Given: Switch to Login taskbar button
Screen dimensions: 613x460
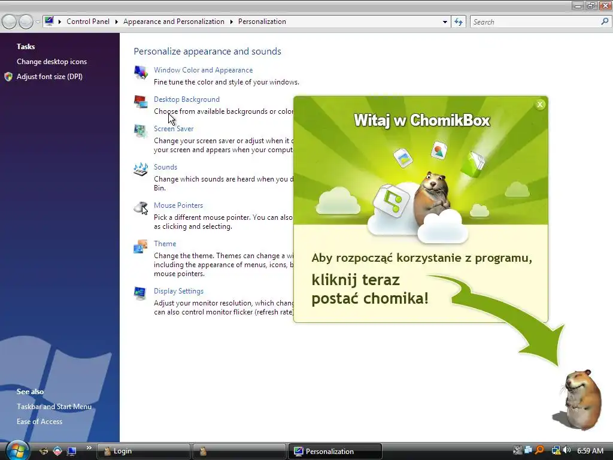Looking at the screenshot, I should pos(144,451).
